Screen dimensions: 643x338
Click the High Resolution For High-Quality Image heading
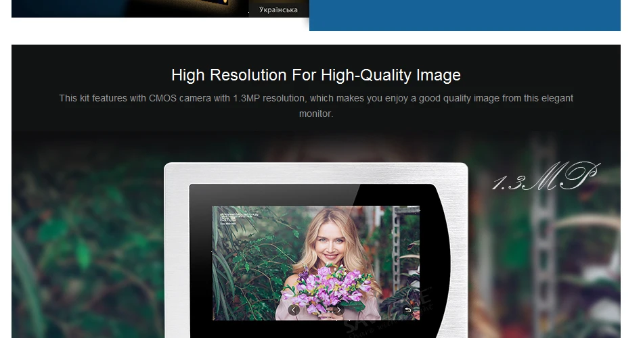tap(316, 75)
